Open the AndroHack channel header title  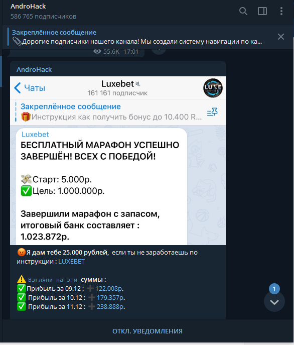coord(28,7)
